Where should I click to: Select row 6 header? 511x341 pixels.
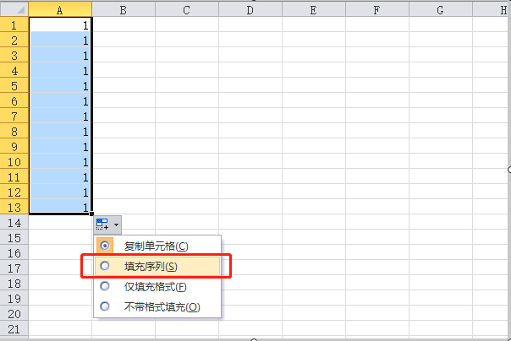[14, 100]
